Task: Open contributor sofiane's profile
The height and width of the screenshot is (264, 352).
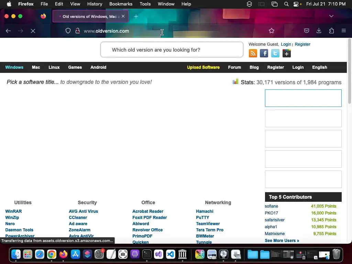Action: (271, 206)
